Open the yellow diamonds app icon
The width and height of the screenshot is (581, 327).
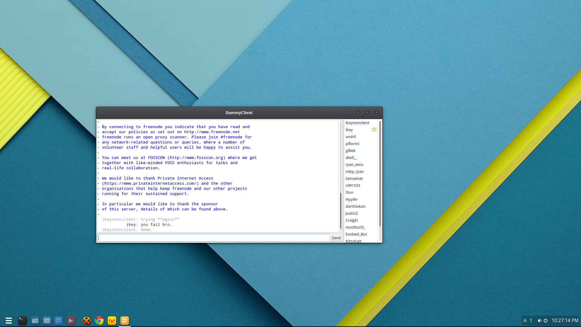(x=112, y=320)
